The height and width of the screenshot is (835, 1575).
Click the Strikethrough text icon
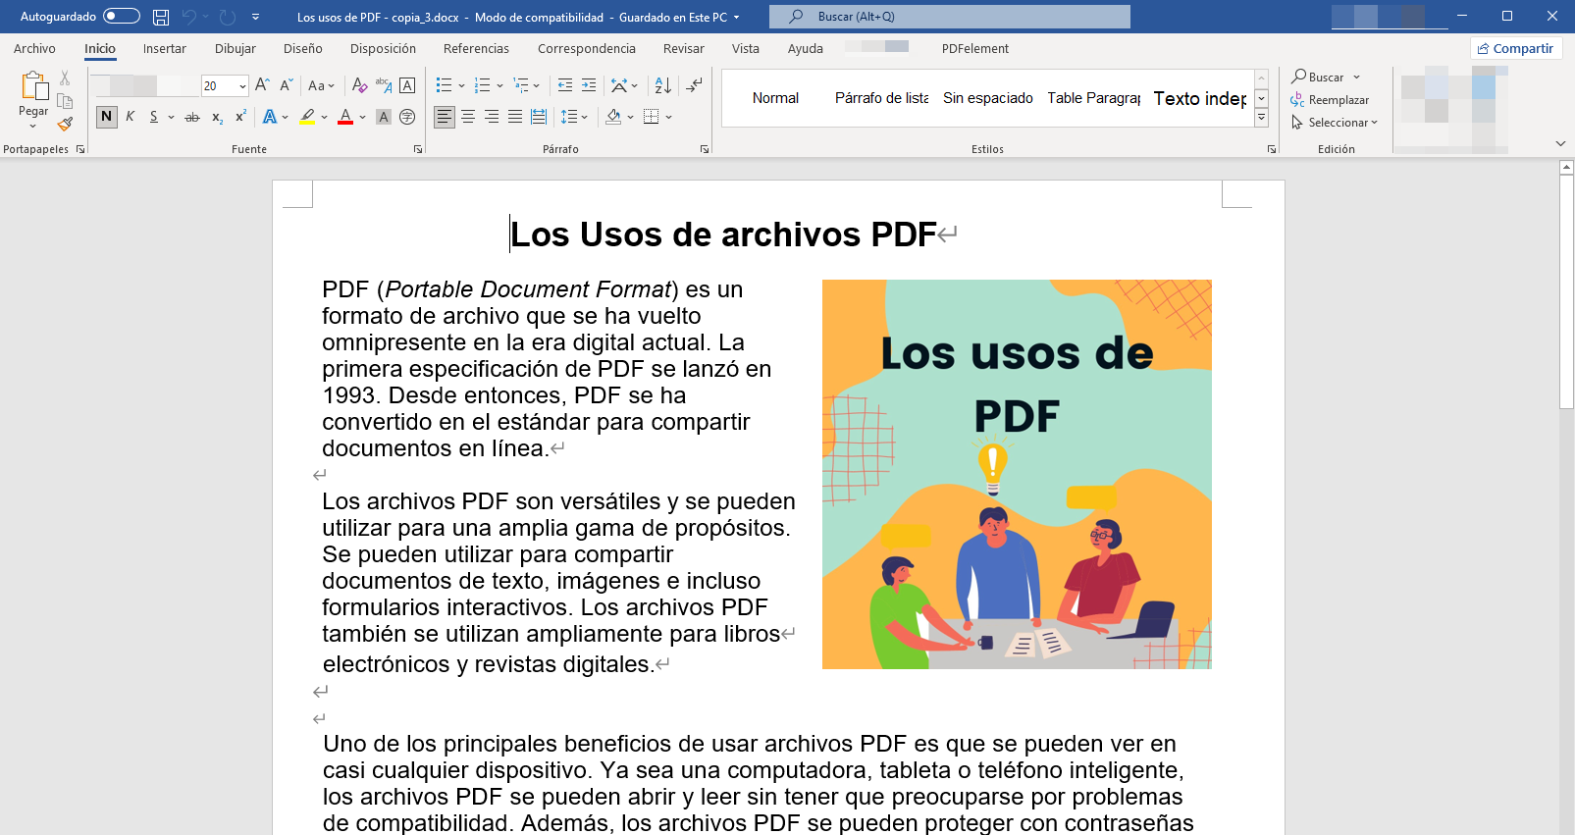click(192, 117)
